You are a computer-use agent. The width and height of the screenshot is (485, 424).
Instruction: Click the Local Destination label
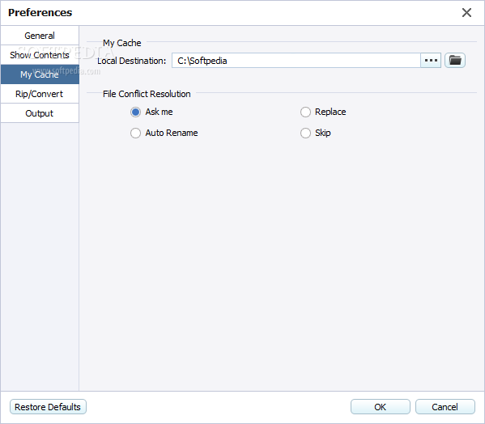[x=132, y=61]
